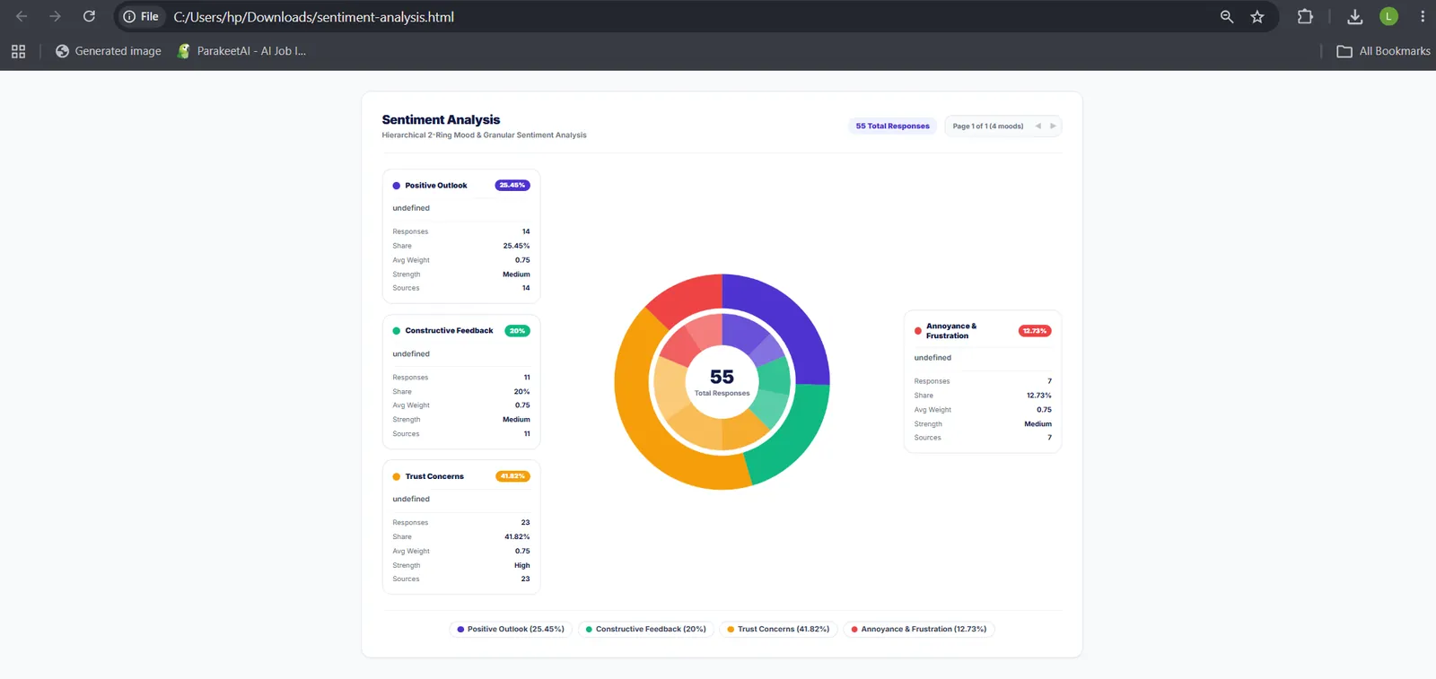The width and height of the screenshot is (1436, 679).
Task: Open the Generated image bookmark
Action: coord(109,51)
